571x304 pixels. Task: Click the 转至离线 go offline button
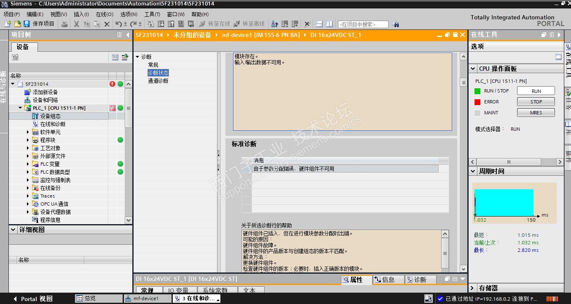pyautogui.click(x=249, y=24)
